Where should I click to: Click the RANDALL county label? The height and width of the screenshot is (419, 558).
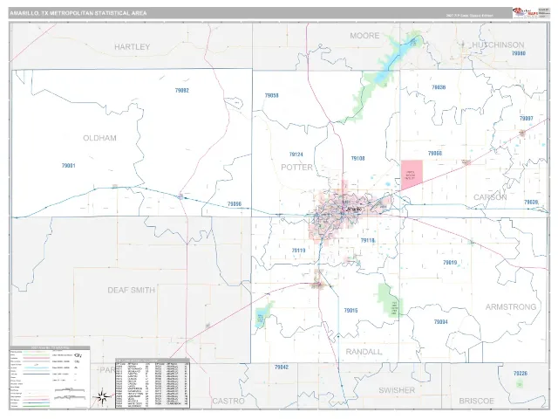click(x=364, y=352)
